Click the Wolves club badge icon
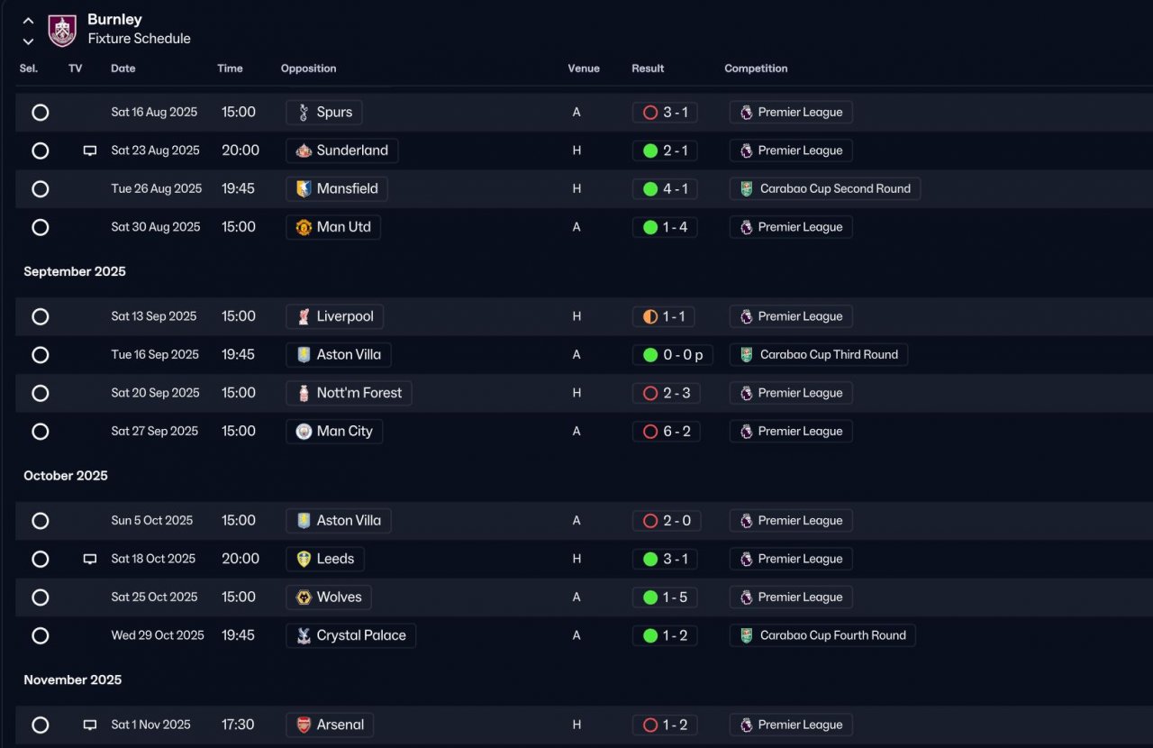The height and width of the screenshot is (748, 1153). (304, 597)
